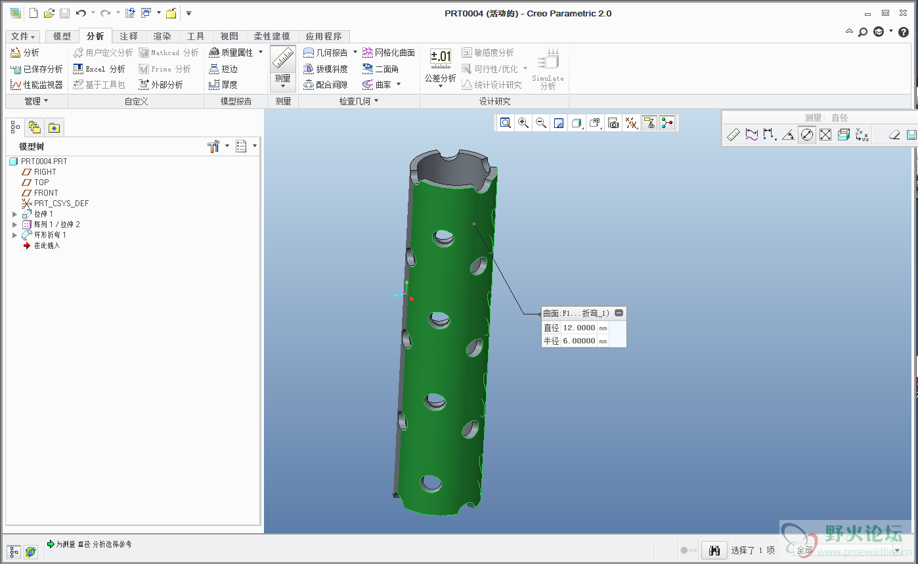Click the Draft analysis button
This screenshot has height=564, width=918.
point(326,69)
